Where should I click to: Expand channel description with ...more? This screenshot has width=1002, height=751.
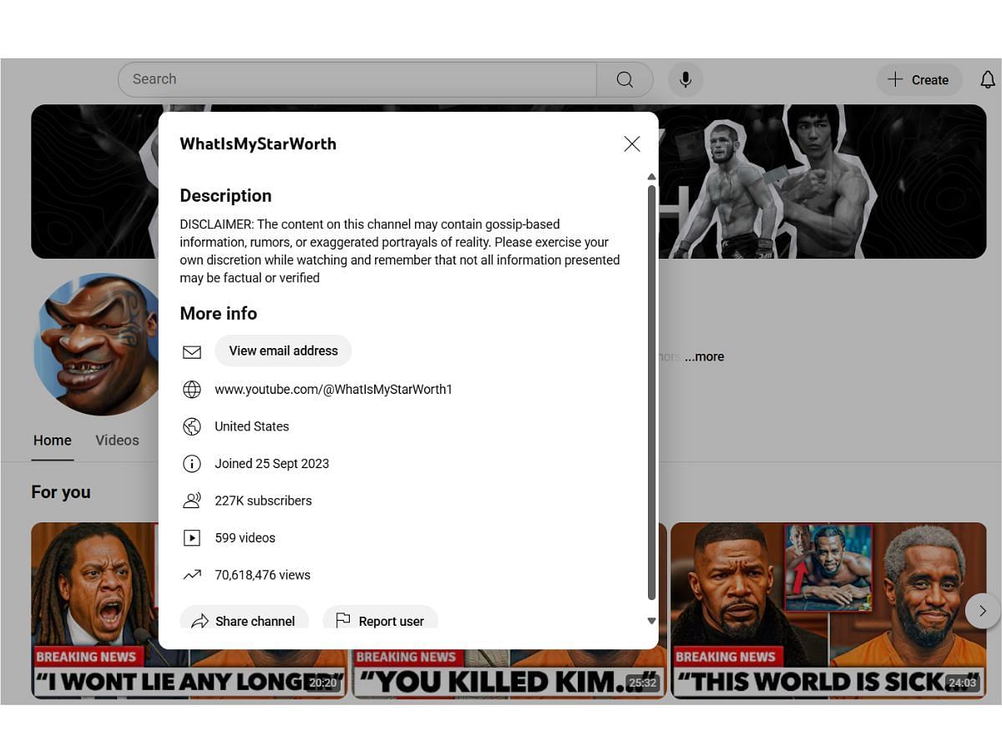704,356
